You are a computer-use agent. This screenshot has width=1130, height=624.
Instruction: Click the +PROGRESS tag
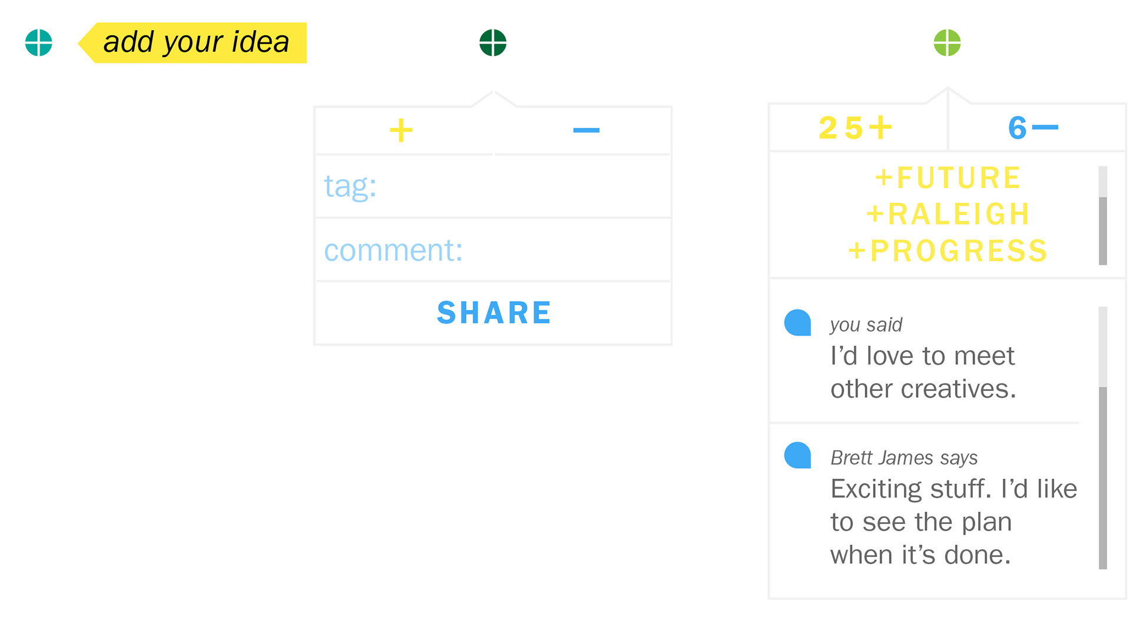(x=948, y=251)
